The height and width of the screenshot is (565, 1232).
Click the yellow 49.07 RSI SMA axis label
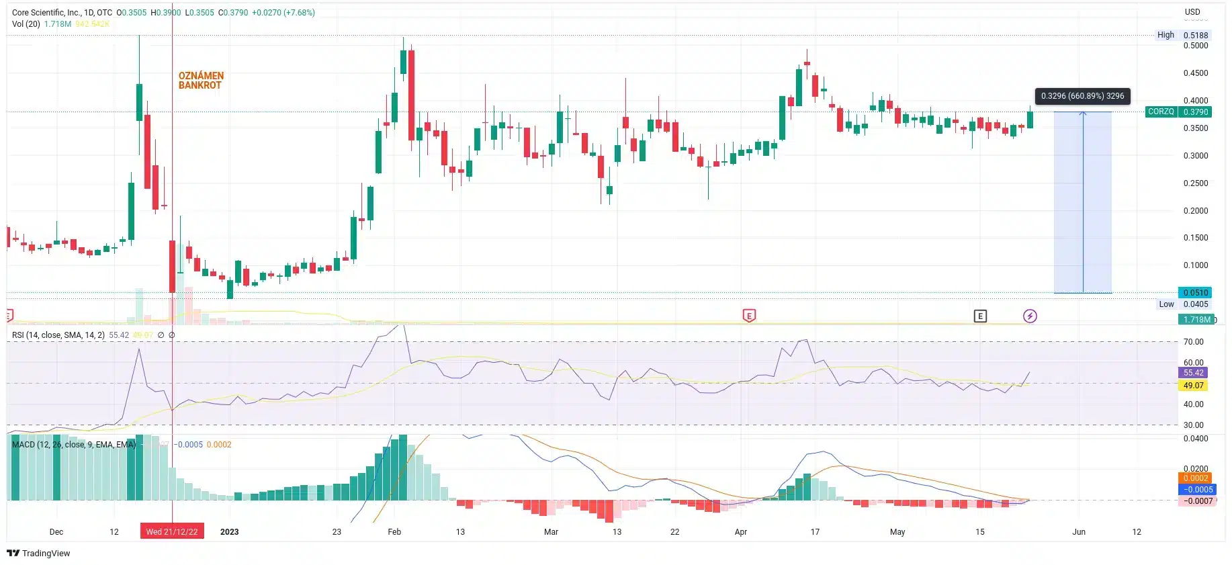pos(1193,385)
